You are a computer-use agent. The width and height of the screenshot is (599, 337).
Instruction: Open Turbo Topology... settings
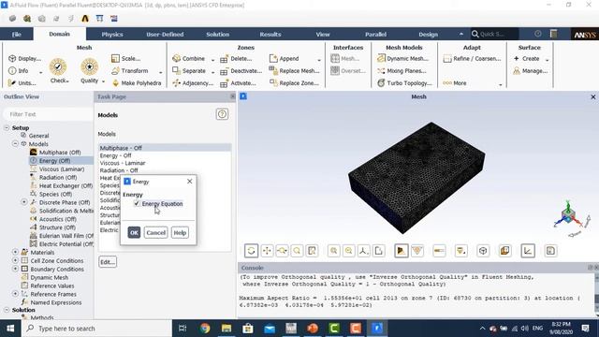click(x=404, y=83)
